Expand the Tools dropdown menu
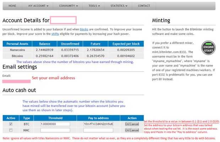 [94, 6]
